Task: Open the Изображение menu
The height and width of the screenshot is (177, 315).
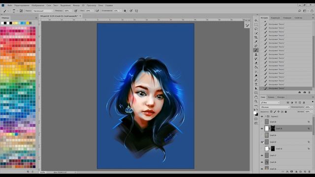Action: tap(38, 5)
